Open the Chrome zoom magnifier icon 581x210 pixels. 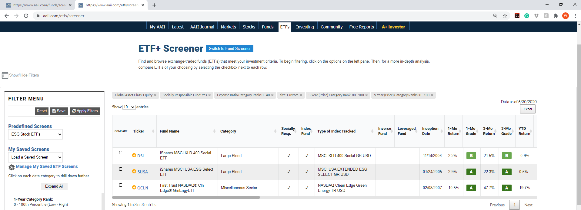495,16
